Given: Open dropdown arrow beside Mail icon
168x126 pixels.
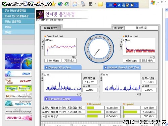Looking at the screenshot, I should (x=78, y=4).
